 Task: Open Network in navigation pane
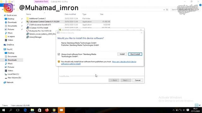tap(10, 82)
